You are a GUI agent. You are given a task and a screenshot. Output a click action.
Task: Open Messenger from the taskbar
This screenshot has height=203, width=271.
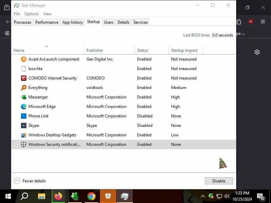coord(75,196)
